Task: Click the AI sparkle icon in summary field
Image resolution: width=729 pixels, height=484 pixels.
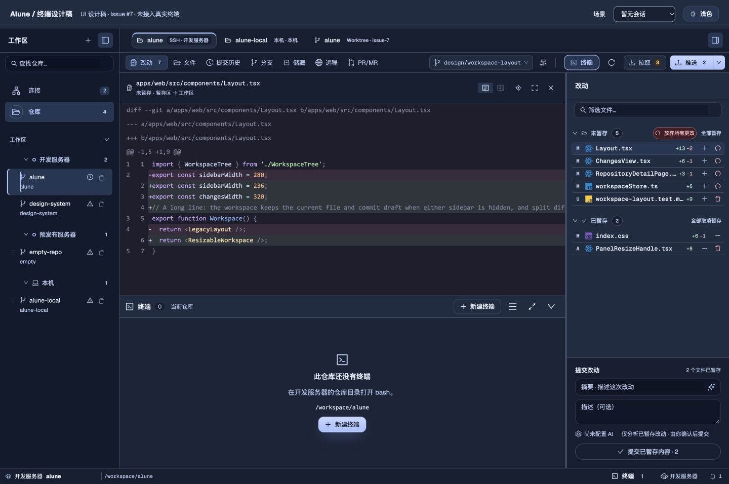Action: pos(711,387)
